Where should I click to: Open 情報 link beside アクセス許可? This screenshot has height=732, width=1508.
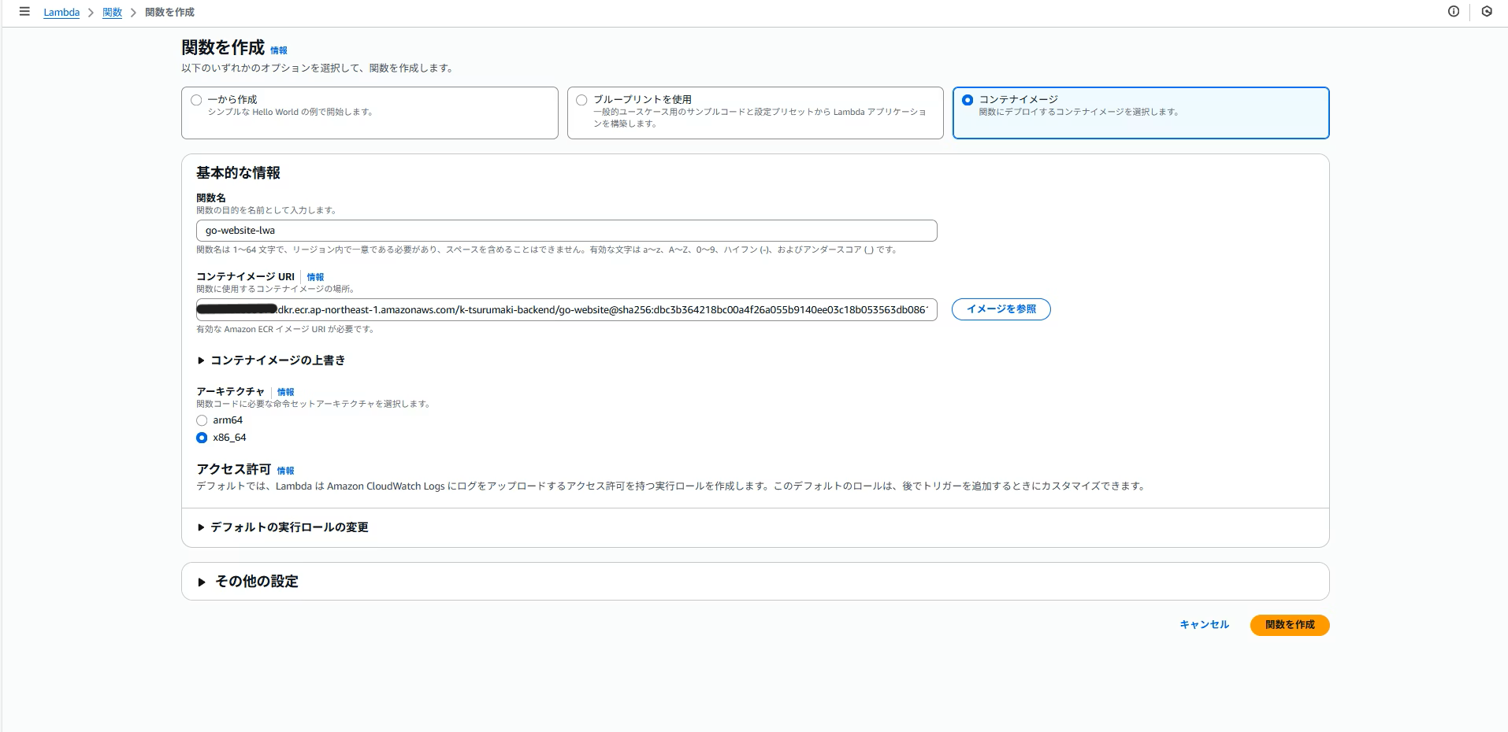(285, 471)
